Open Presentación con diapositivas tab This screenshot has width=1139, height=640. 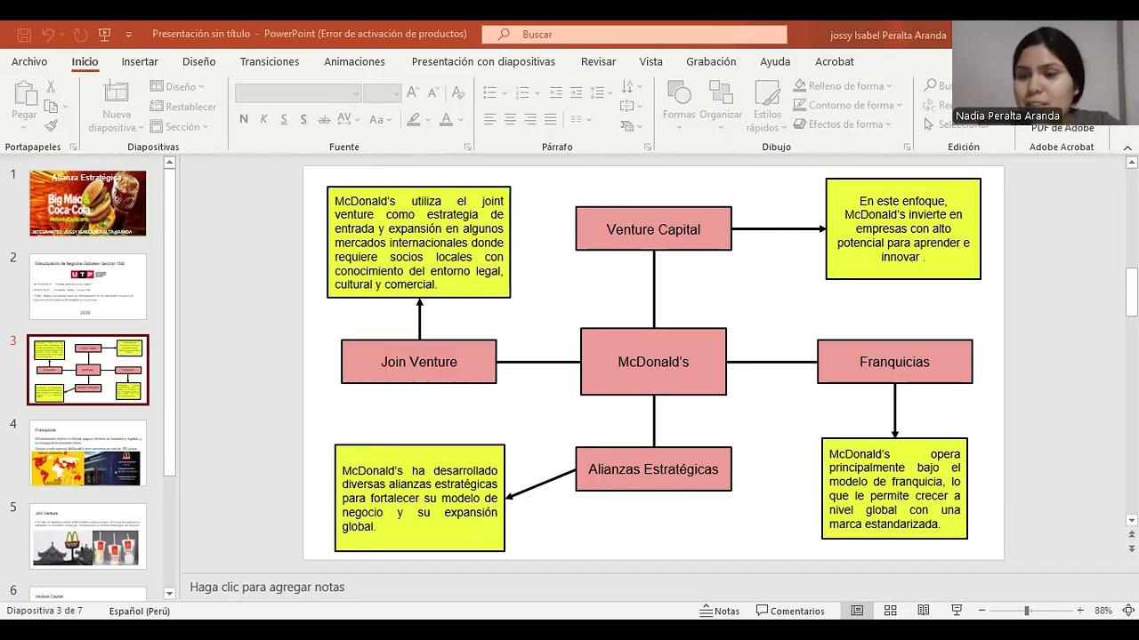click(483, 61)
